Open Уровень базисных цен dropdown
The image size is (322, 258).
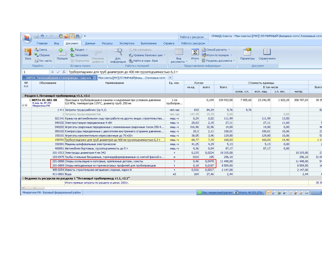[x=147, y=55]
